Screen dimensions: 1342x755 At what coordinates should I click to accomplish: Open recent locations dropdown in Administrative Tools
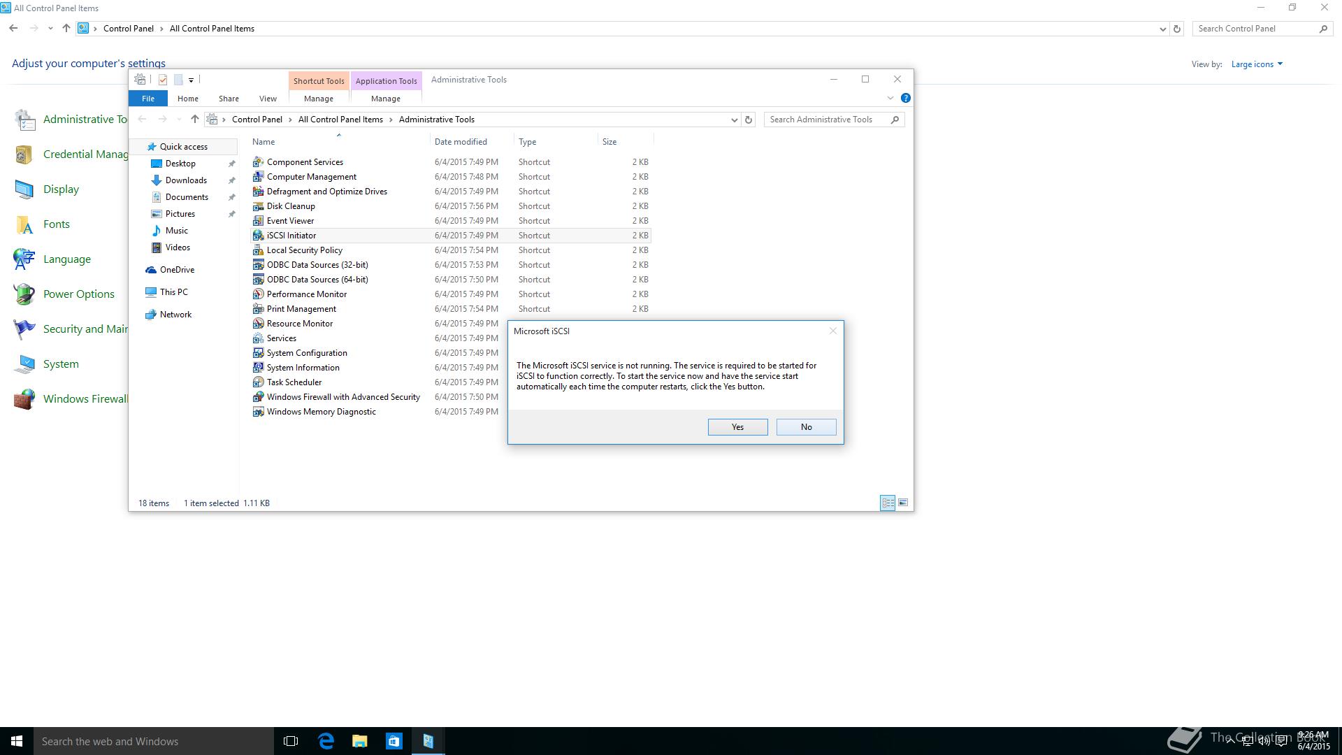(x=179, y=120)
